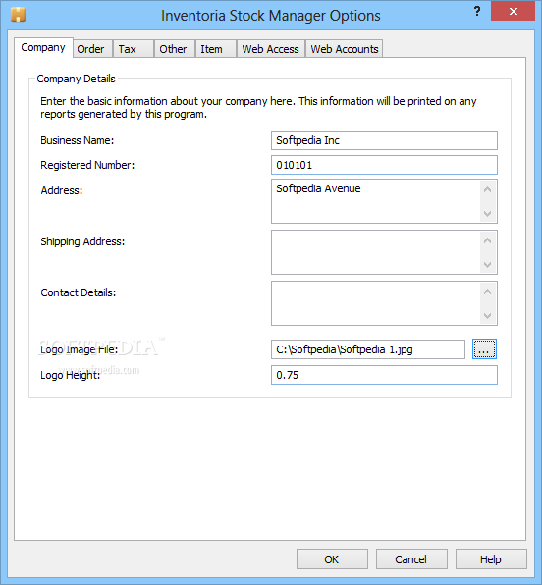Click the Logo Image File path field
Screen dimensions: 542x585
pyautogui.click(x=368, y=349)
